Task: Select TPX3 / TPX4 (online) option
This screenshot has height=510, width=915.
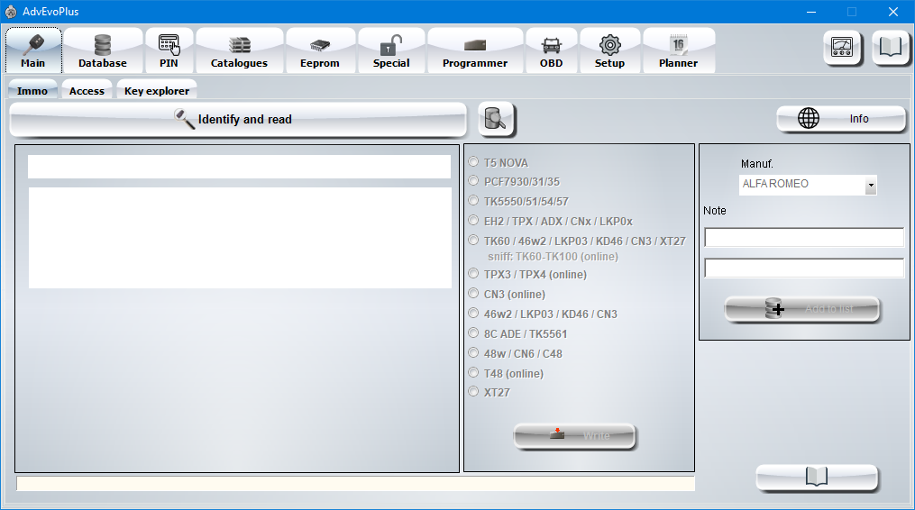Action: (x=473, y=274)
